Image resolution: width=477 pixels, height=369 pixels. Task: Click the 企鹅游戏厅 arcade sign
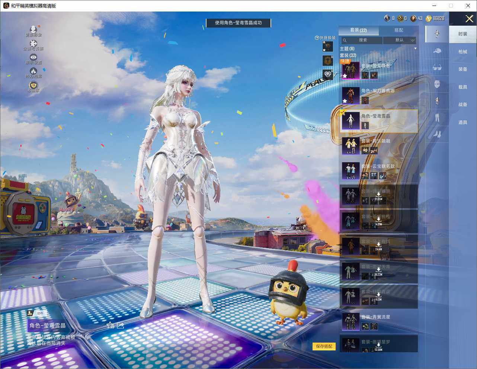(25, 214)
